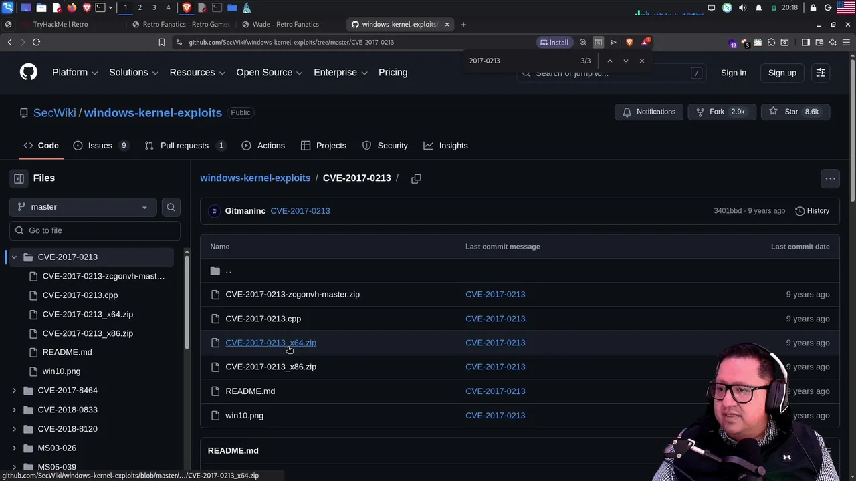Open the terminal launcher dropdown arrow
Viewport: 856px width, 481px height.
(110, 7)
